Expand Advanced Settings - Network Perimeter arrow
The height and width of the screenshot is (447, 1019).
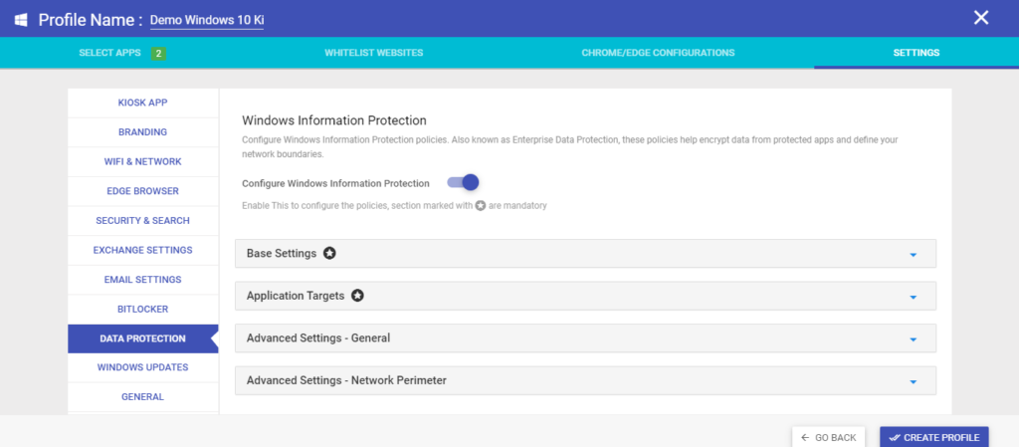[914, 381]
